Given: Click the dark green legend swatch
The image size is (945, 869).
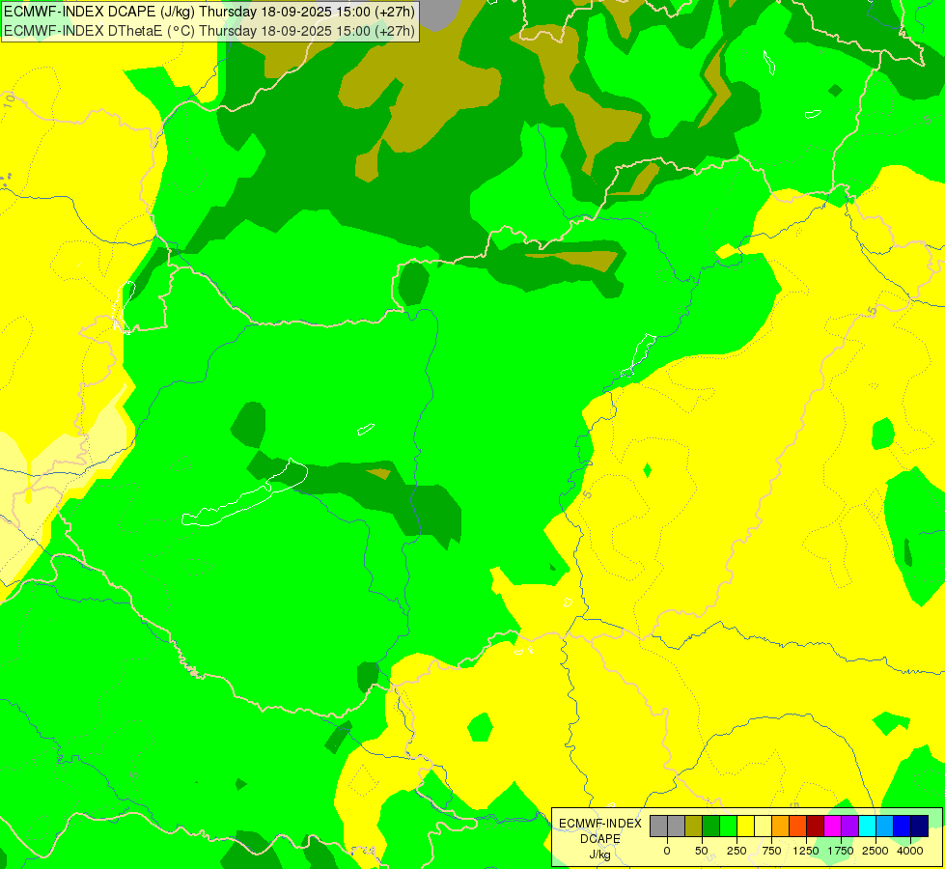Looking at the screenshot, I should (710, 826).
